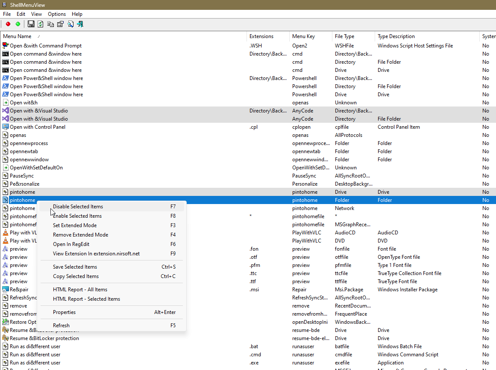The image size is (496, 370).
Task: Sort by the Menu Key column header
Action: pyautogui.click(x=311, y=36)
